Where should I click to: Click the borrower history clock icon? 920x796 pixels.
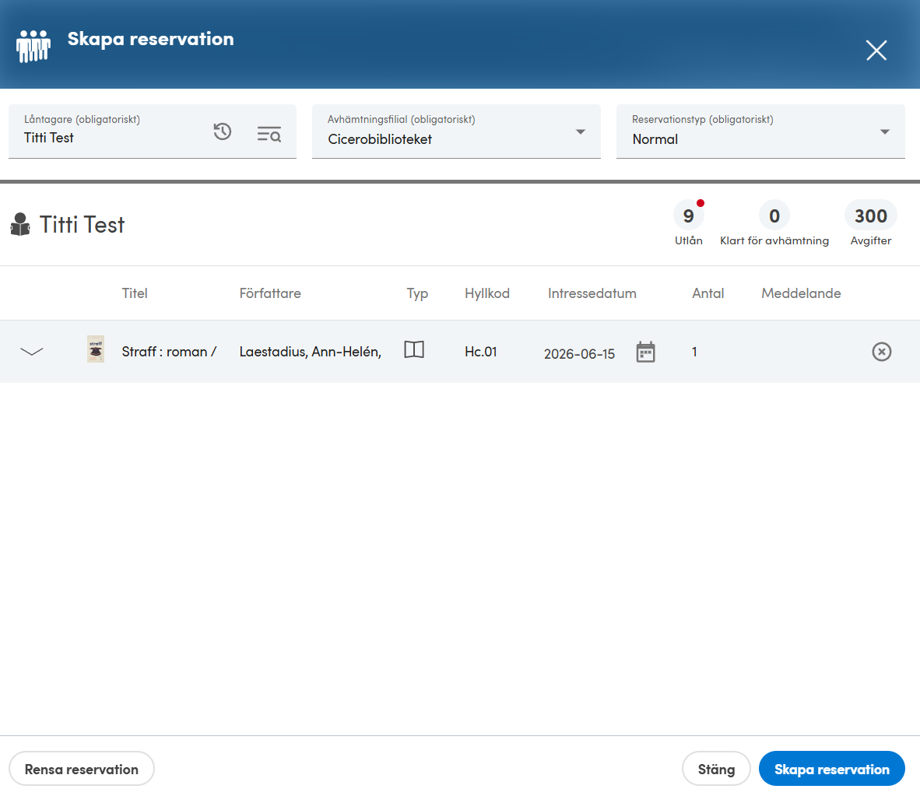[223, 131]
